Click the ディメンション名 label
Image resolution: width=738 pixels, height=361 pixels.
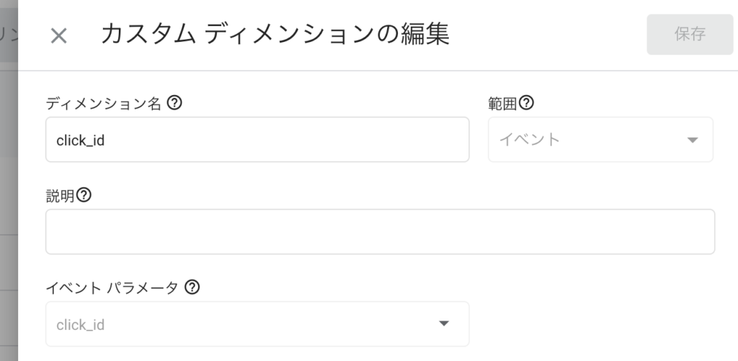(104, 103)
